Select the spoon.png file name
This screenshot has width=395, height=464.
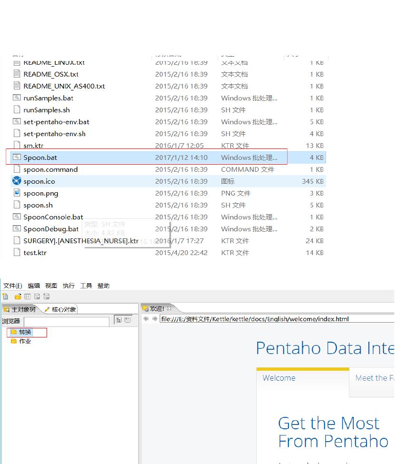41,194
